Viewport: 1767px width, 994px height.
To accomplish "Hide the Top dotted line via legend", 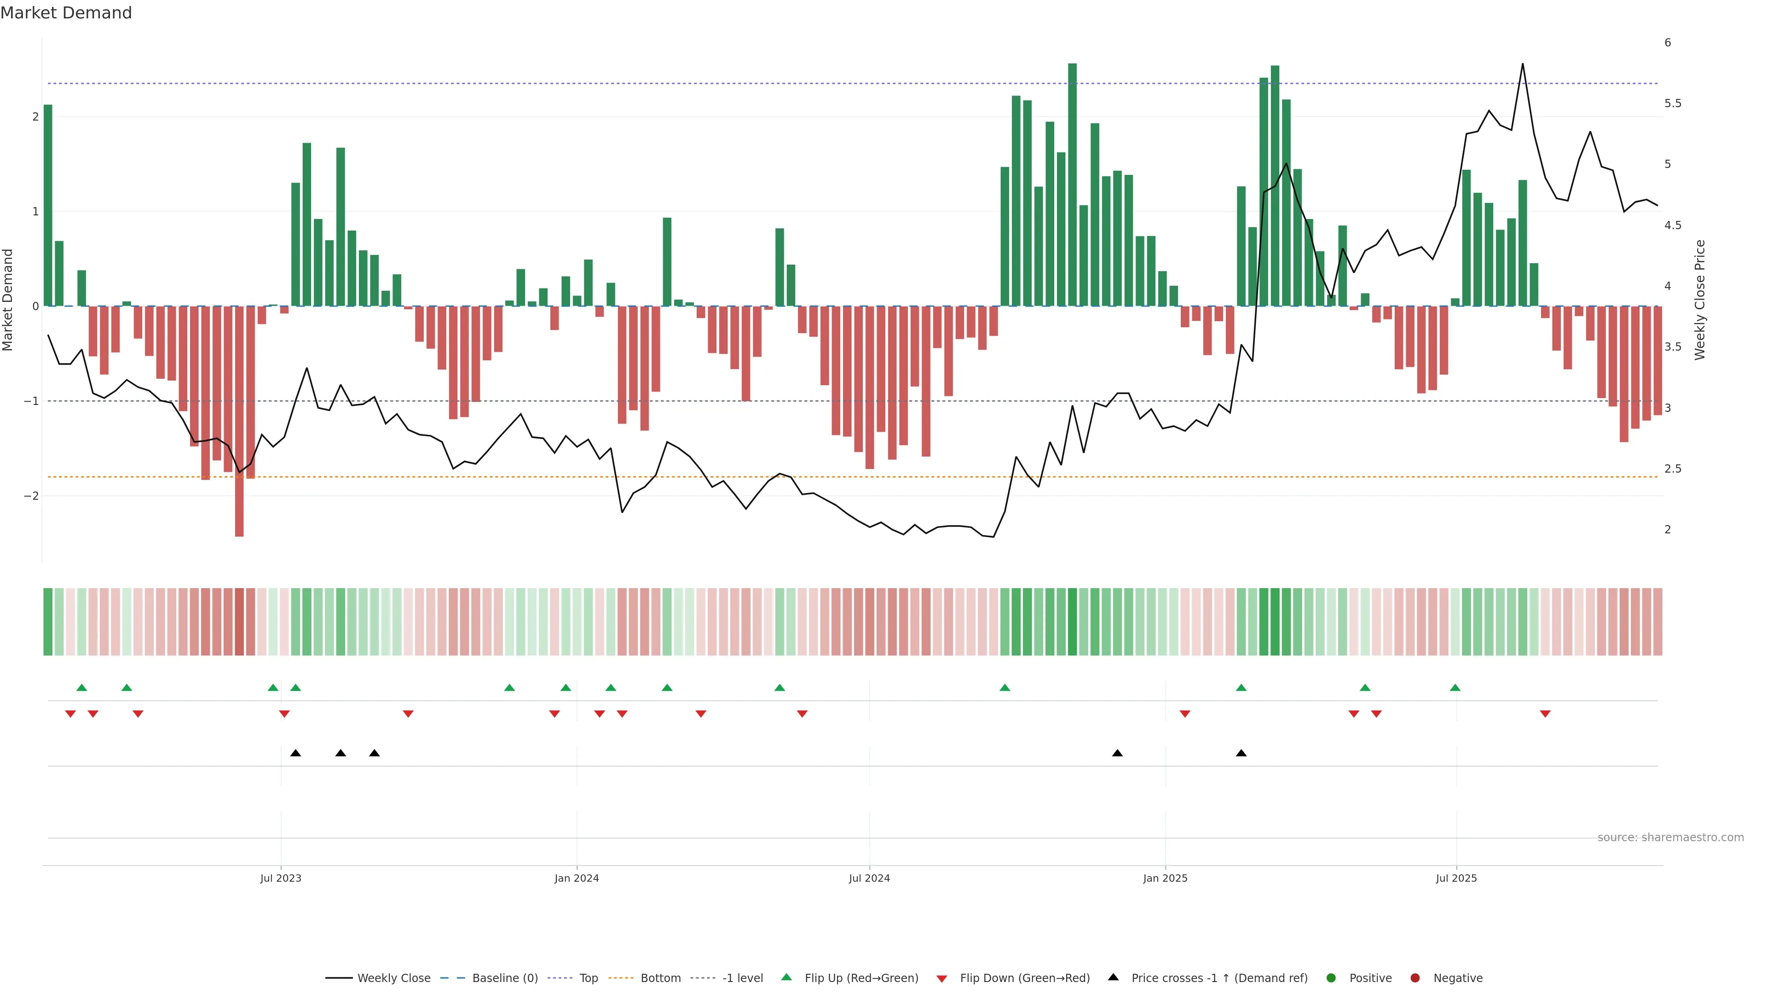I will pyautogui.click(x=588, y=977).
